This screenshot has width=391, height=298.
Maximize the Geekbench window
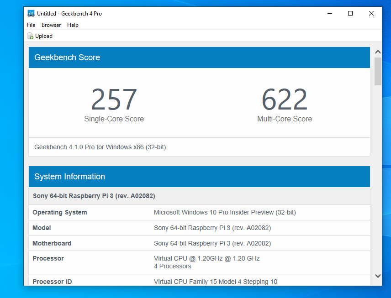(350, 13)
